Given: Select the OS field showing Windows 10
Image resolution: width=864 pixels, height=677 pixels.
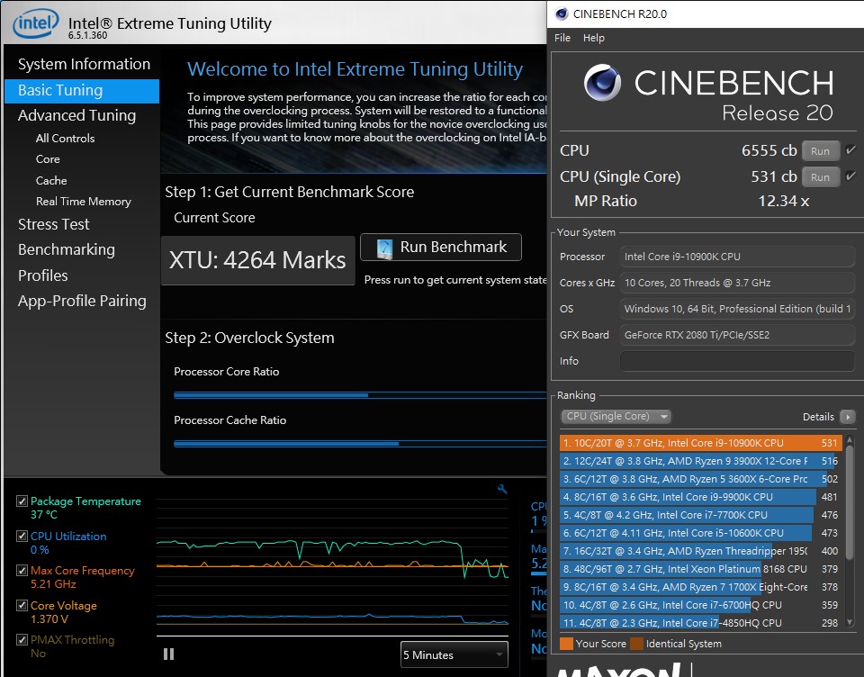Looking at the screenshot, I should pos(737,309).
